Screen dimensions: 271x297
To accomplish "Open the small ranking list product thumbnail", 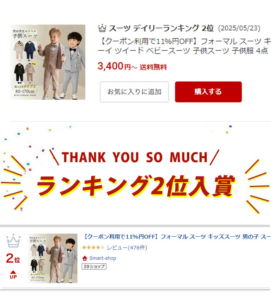I will 53,258.
